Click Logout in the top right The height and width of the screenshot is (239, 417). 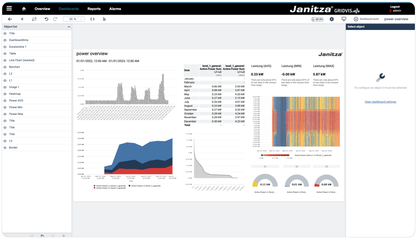[x=395, y=7]
